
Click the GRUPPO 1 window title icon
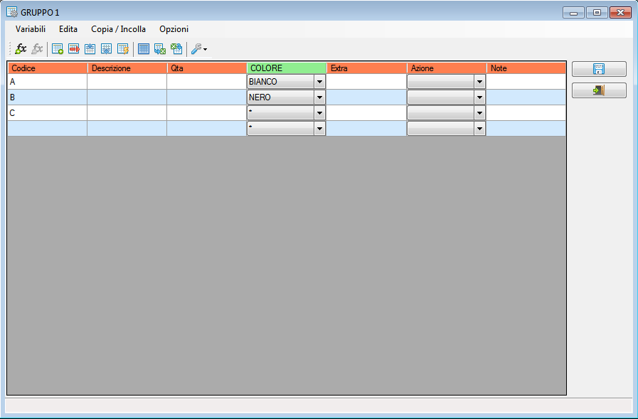coord(12,12)
